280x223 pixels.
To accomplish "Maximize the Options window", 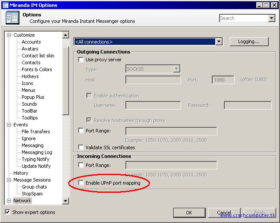I will point(267,5).
